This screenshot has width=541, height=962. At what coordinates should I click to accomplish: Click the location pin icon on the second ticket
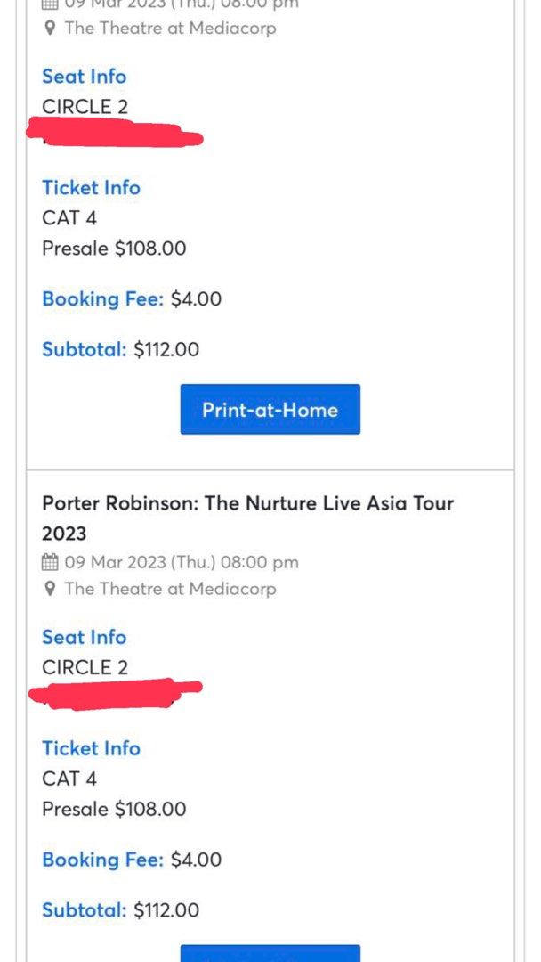click(x=50, y=589)
